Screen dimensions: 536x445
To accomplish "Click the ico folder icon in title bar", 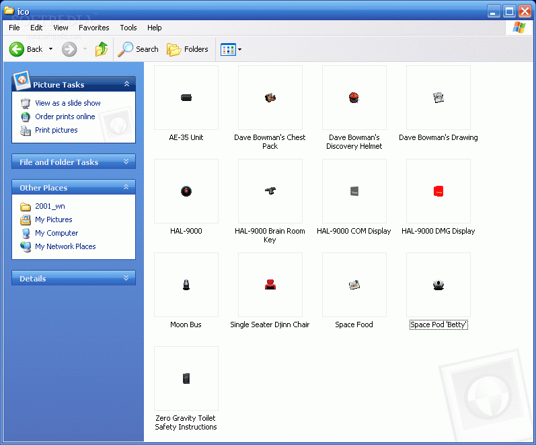I will pos(9,11).
